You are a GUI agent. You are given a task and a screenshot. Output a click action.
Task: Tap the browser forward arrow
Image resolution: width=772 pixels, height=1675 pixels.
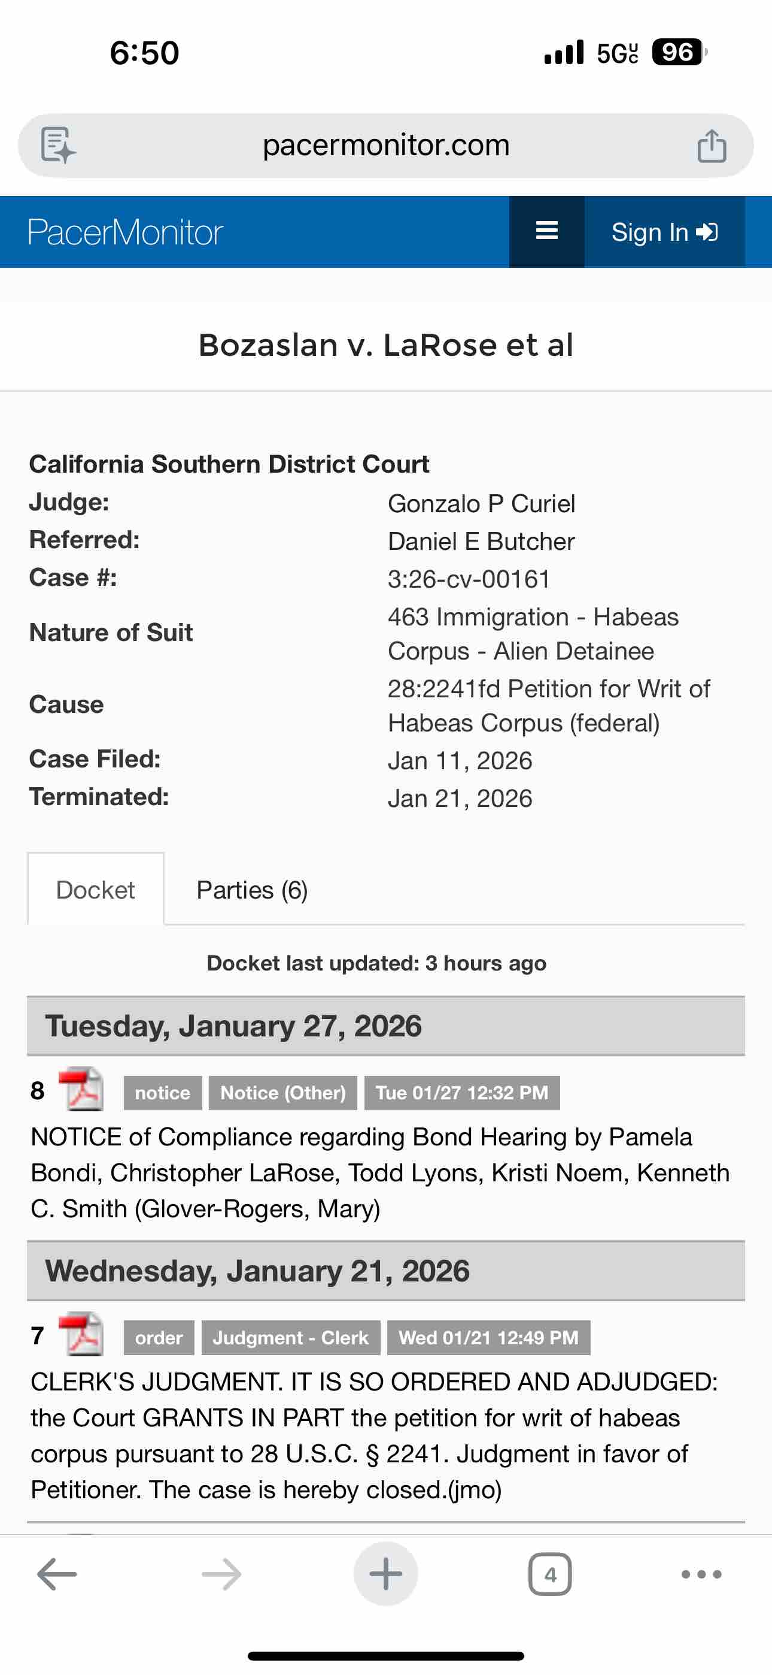click(221, 1574)
